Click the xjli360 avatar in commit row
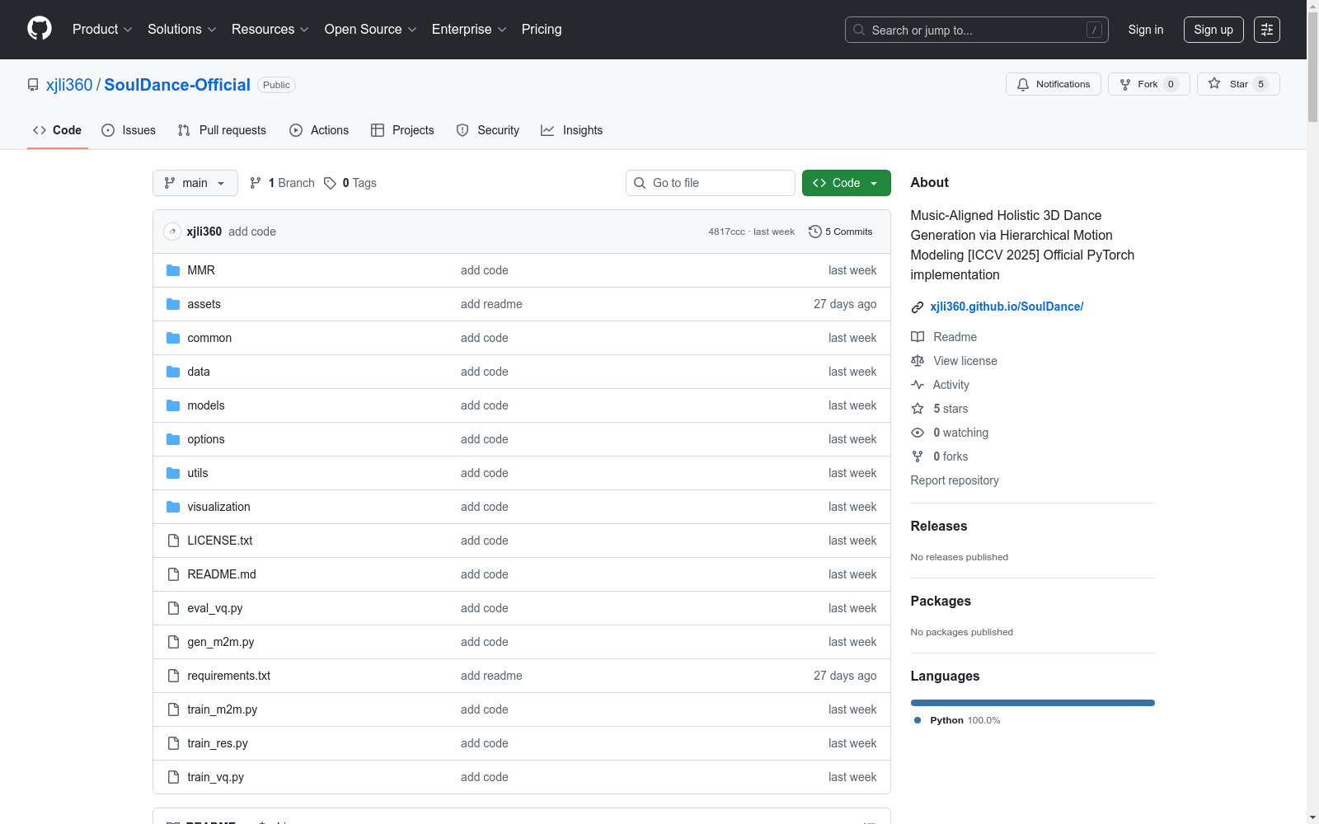 (x=172, y=232)
